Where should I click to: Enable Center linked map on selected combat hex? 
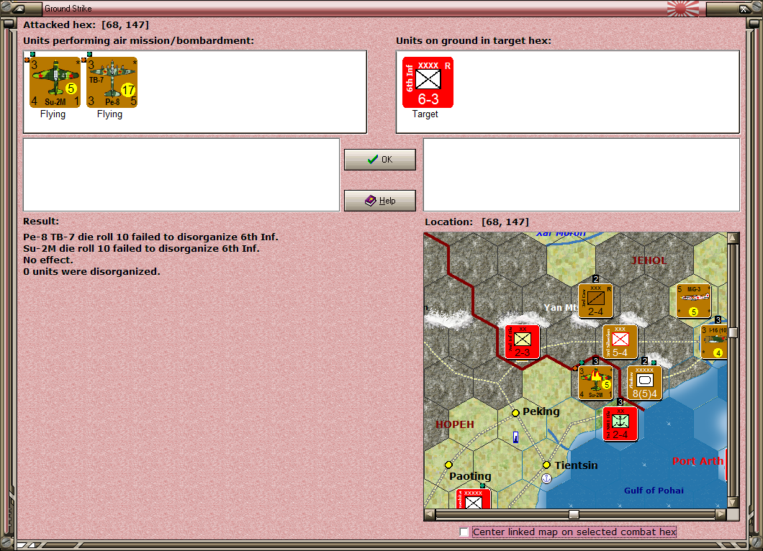click(464, 532)
